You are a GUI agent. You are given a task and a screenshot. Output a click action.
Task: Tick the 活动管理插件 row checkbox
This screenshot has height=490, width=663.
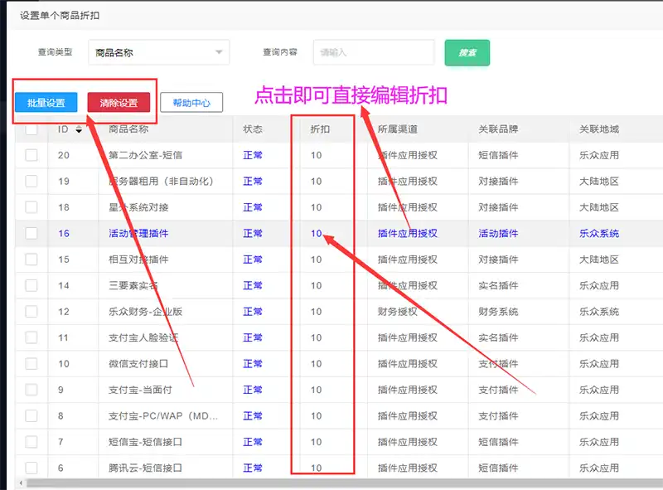[x=31, y=233]
